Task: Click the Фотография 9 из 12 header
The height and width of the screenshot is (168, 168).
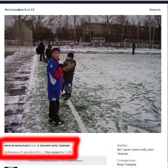Action: 19,10
